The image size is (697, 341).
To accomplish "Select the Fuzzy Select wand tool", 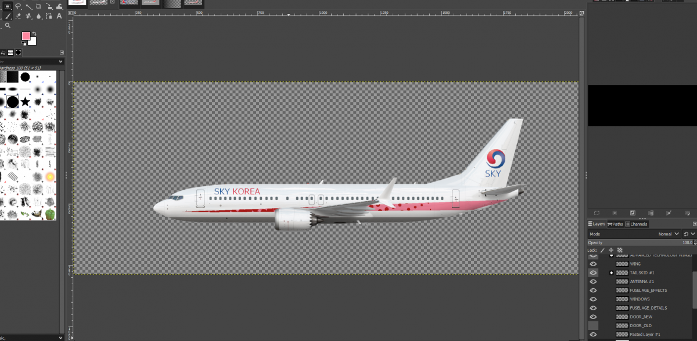I will [28, 6].
